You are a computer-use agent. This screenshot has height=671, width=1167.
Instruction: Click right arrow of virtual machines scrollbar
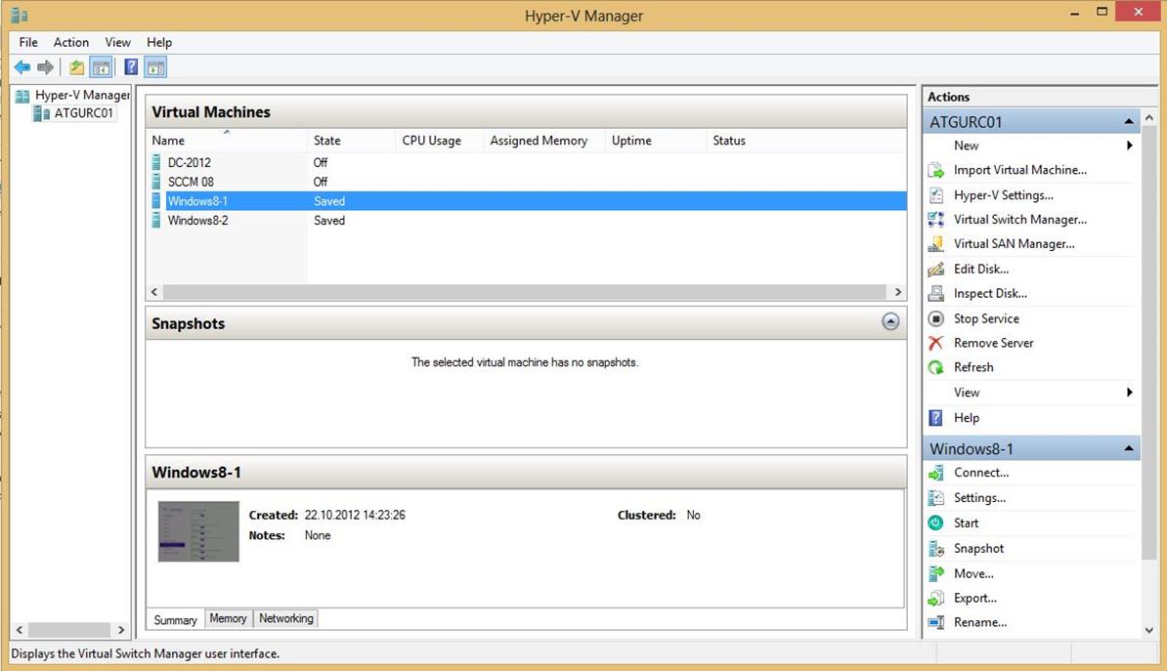[897, 292]
